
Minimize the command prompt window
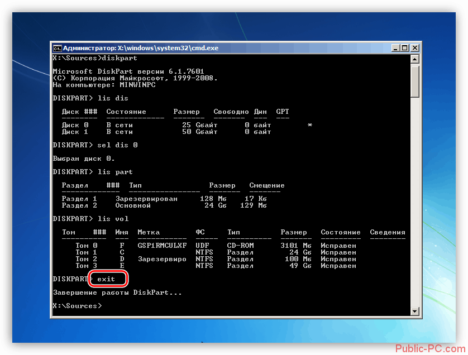click(394, 48)
